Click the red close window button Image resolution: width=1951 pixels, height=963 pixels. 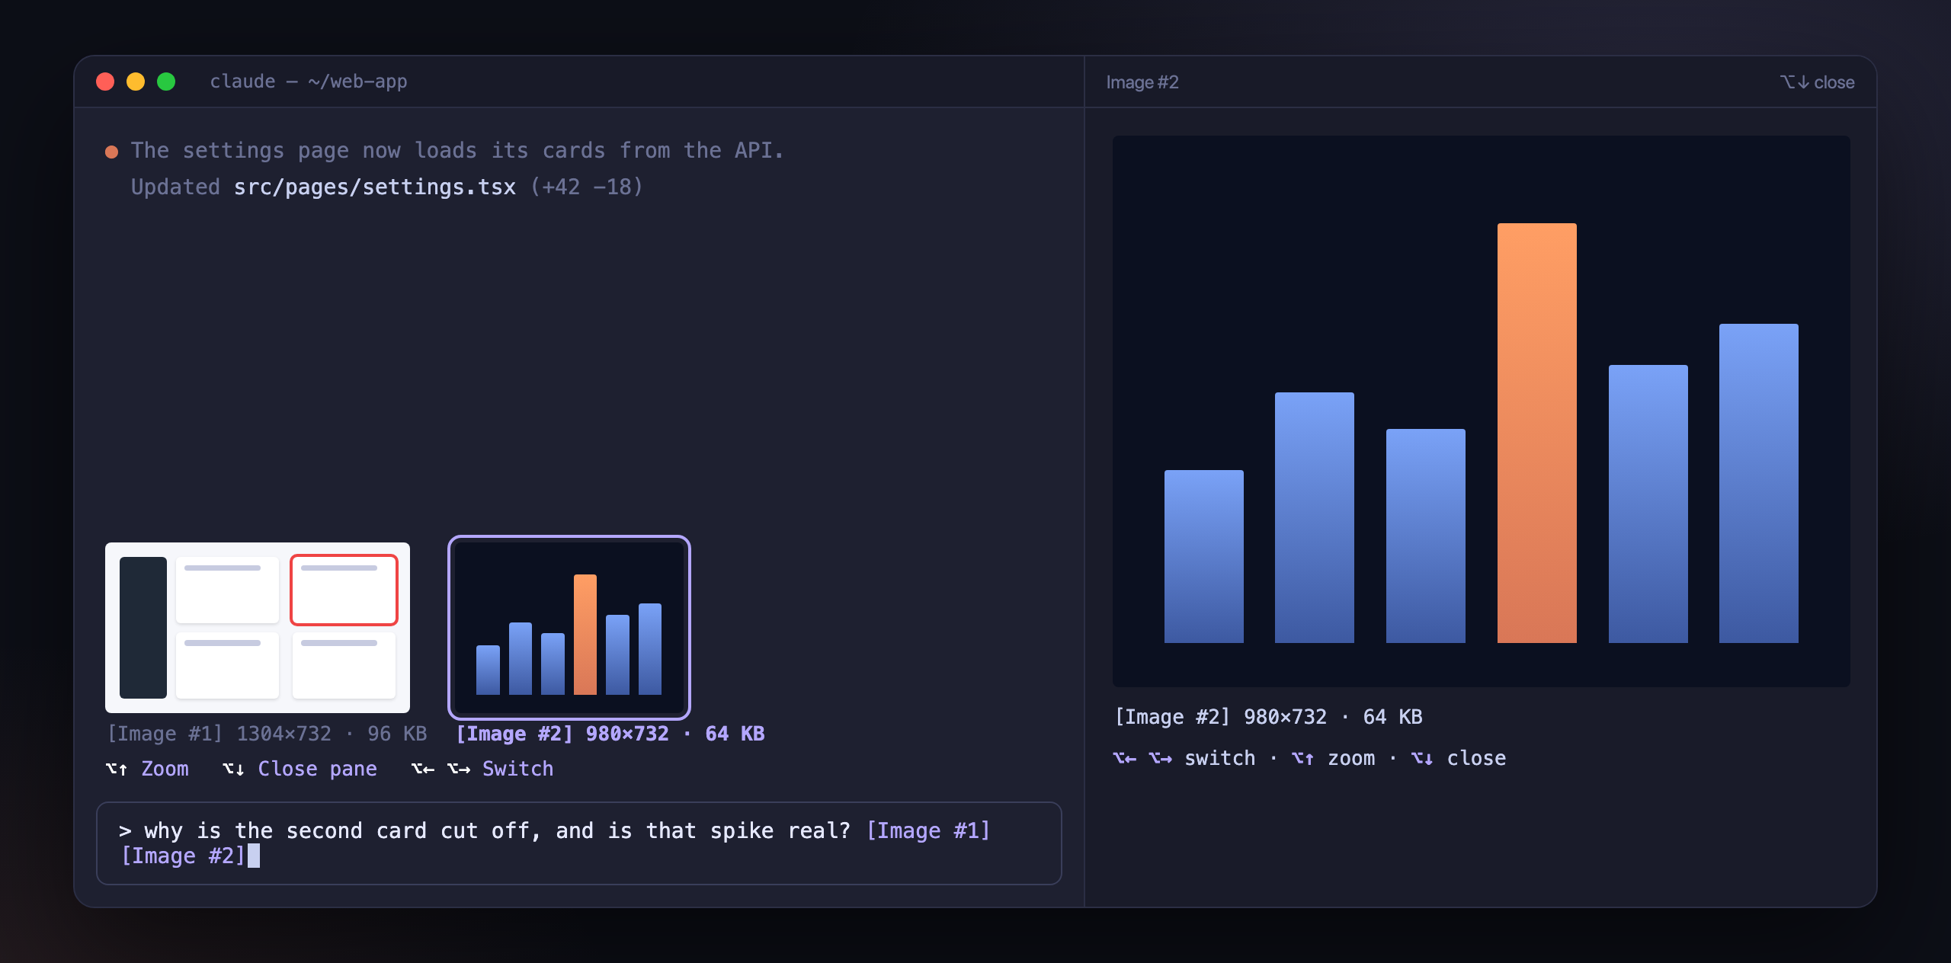click(x=105, y=82)
